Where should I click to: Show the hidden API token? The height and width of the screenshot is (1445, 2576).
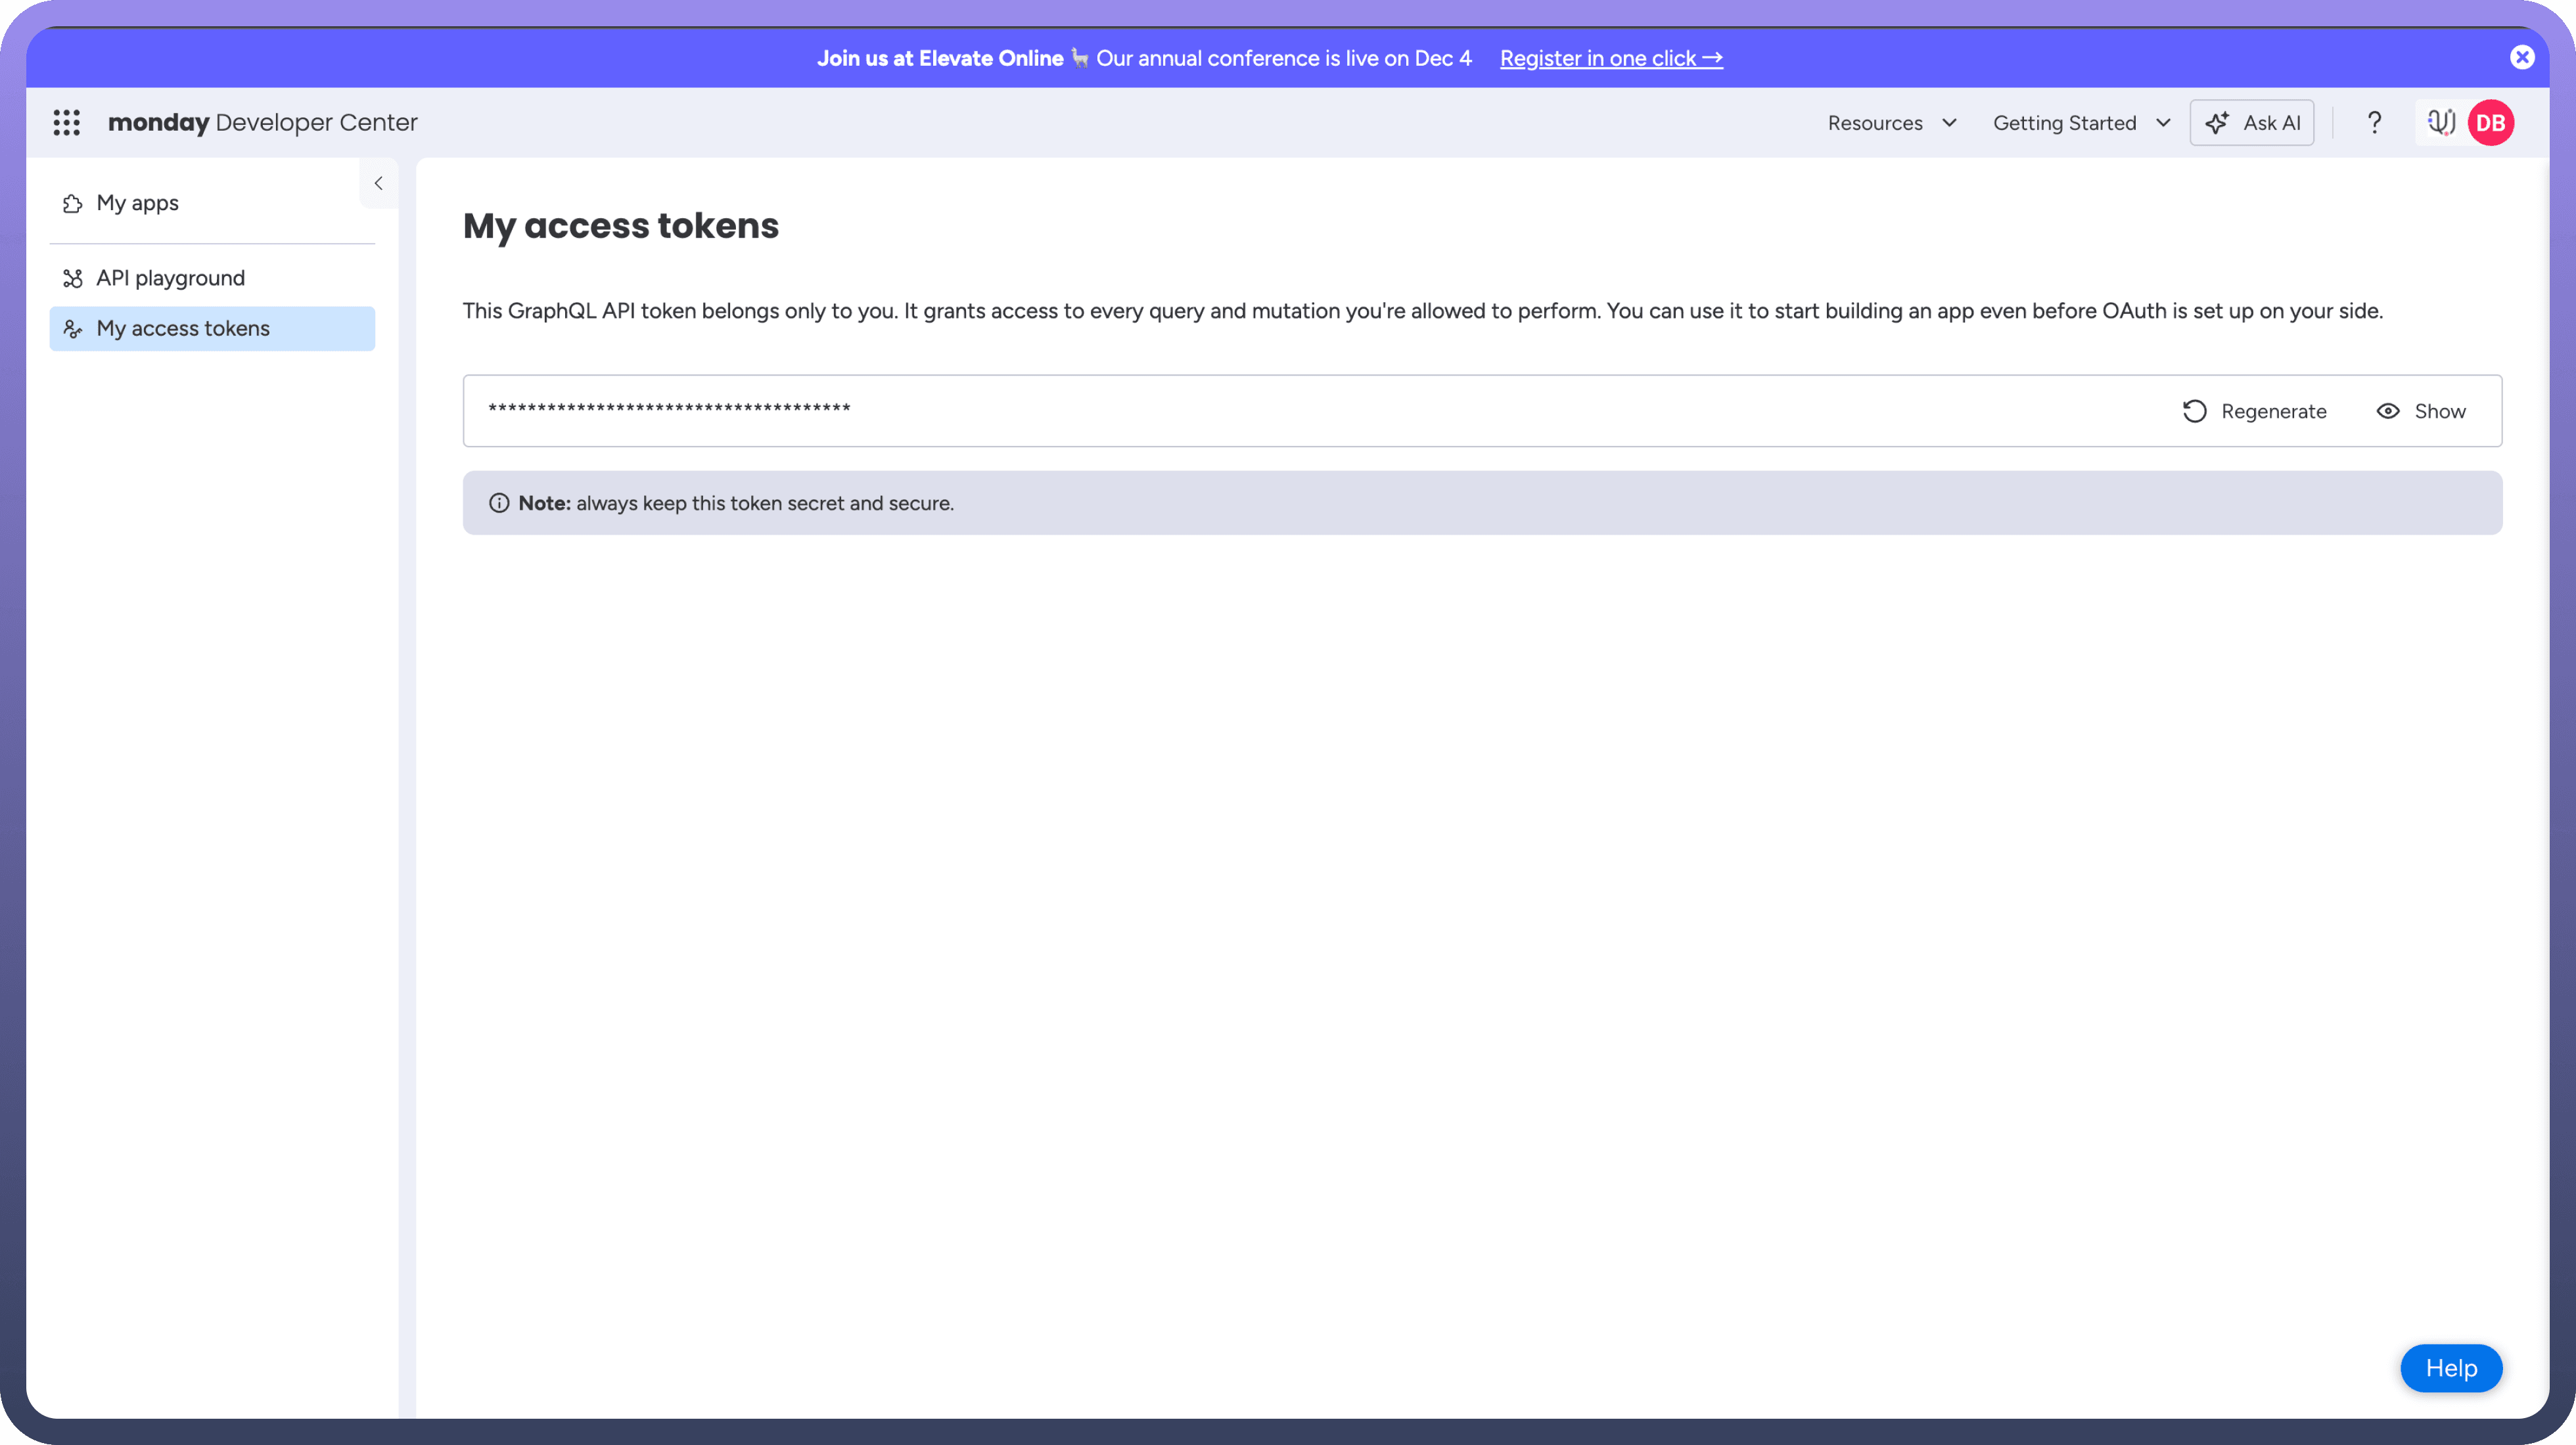2421,411
